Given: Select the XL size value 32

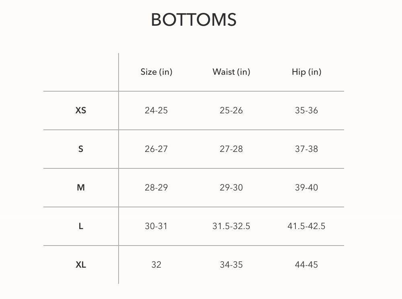Looking at the screenshot, I should (156, 265).
